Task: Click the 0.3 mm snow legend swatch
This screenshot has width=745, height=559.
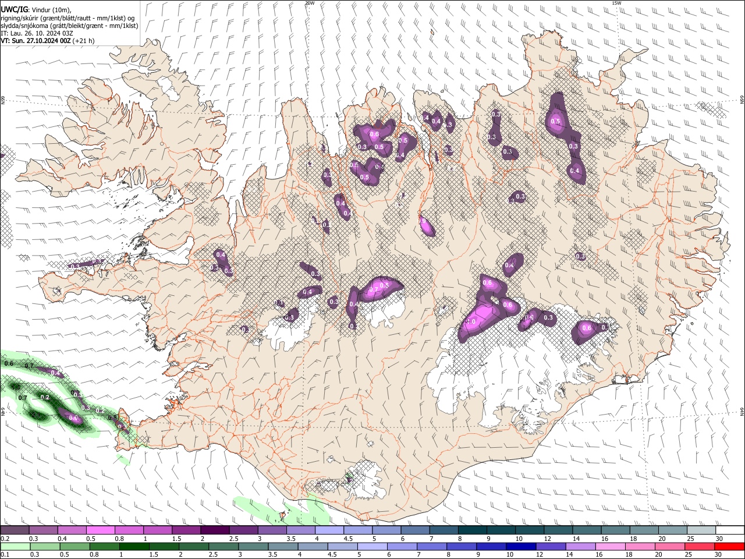Action: point(43,530)
